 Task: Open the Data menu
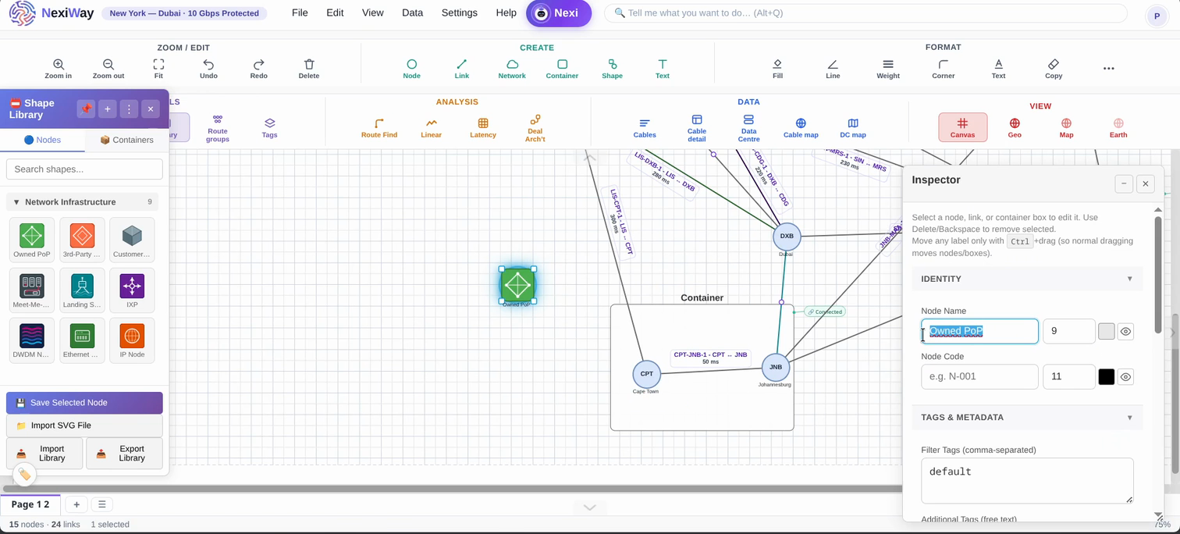412,12
